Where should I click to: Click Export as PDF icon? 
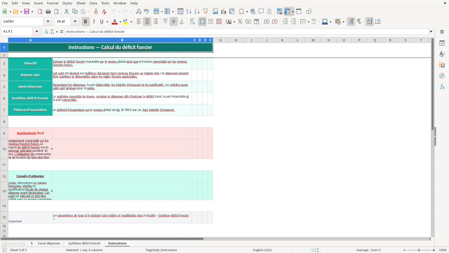pyautogui.click(x=40, y=12)
